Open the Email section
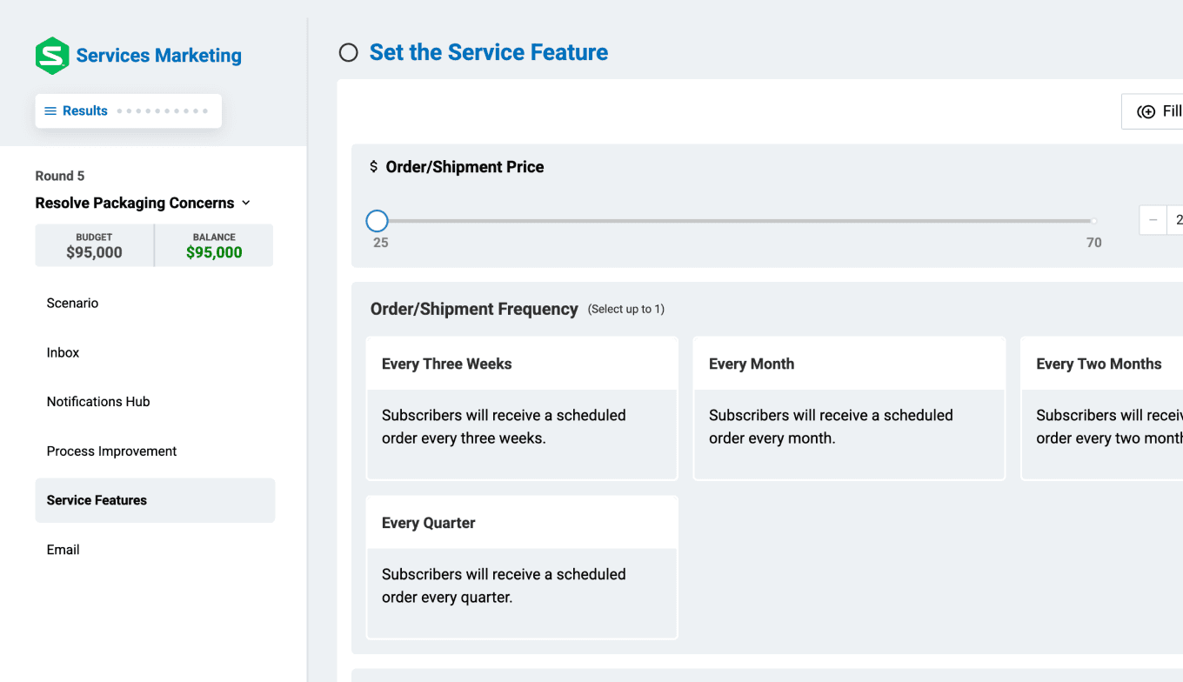The image size is (1183, 682). [63, 550]
